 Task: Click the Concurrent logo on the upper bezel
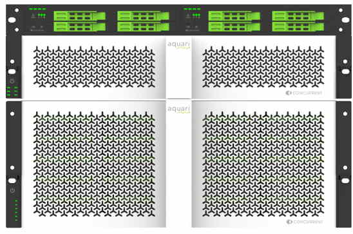click(304, 93)
